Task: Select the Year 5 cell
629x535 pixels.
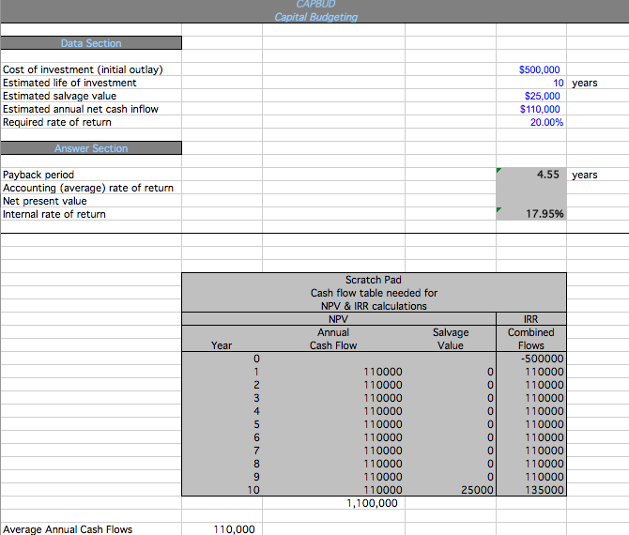Action: [222, 424]
